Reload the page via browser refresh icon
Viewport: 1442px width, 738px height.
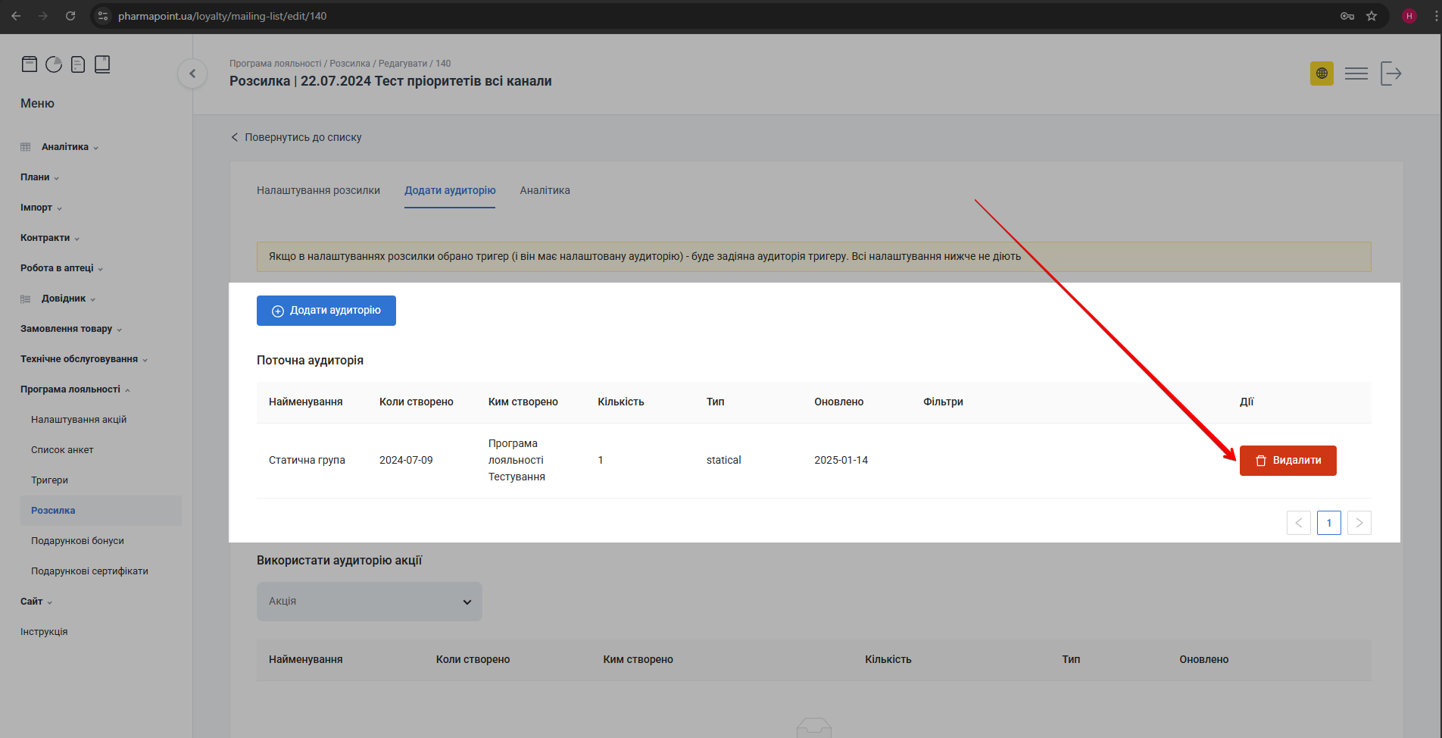[70, 16]
